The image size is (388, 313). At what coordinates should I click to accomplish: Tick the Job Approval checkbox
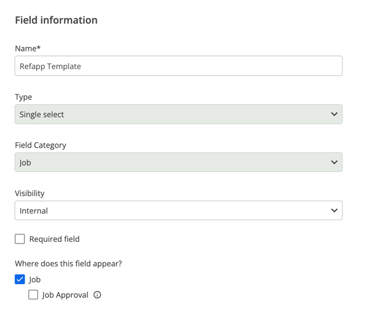pyautogui.click(x=33, y=294)
